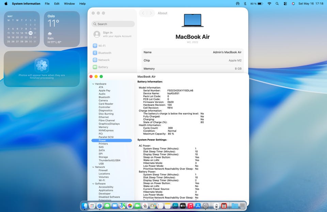Open Messages app in the Dock
327x212 pixels.
[x=107, y=206]
